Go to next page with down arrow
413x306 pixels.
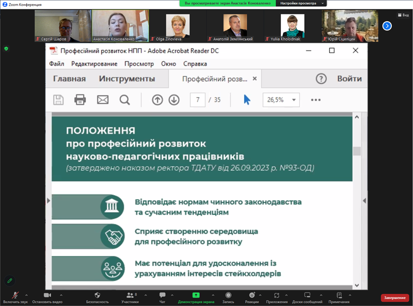pyautogui.click(x=174, y=100)
